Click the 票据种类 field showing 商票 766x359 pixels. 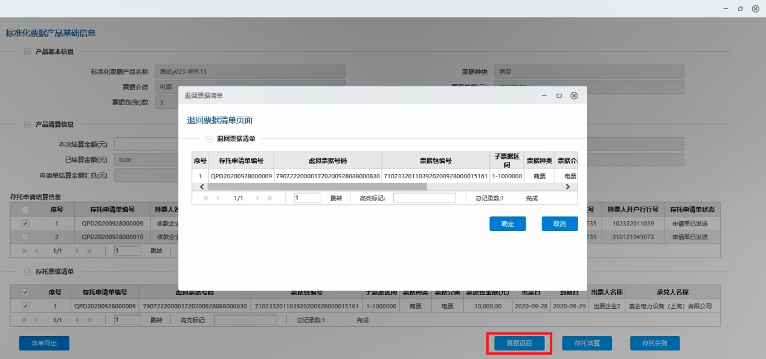589,72
